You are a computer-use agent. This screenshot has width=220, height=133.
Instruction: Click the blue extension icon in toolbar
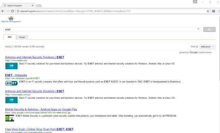point(214,11)
